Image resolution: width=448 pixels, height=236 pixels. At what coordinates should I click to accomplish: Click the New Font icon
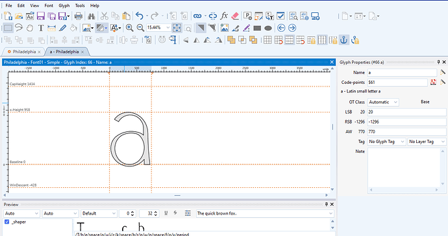pyautogui.click(x=8, y=16)
